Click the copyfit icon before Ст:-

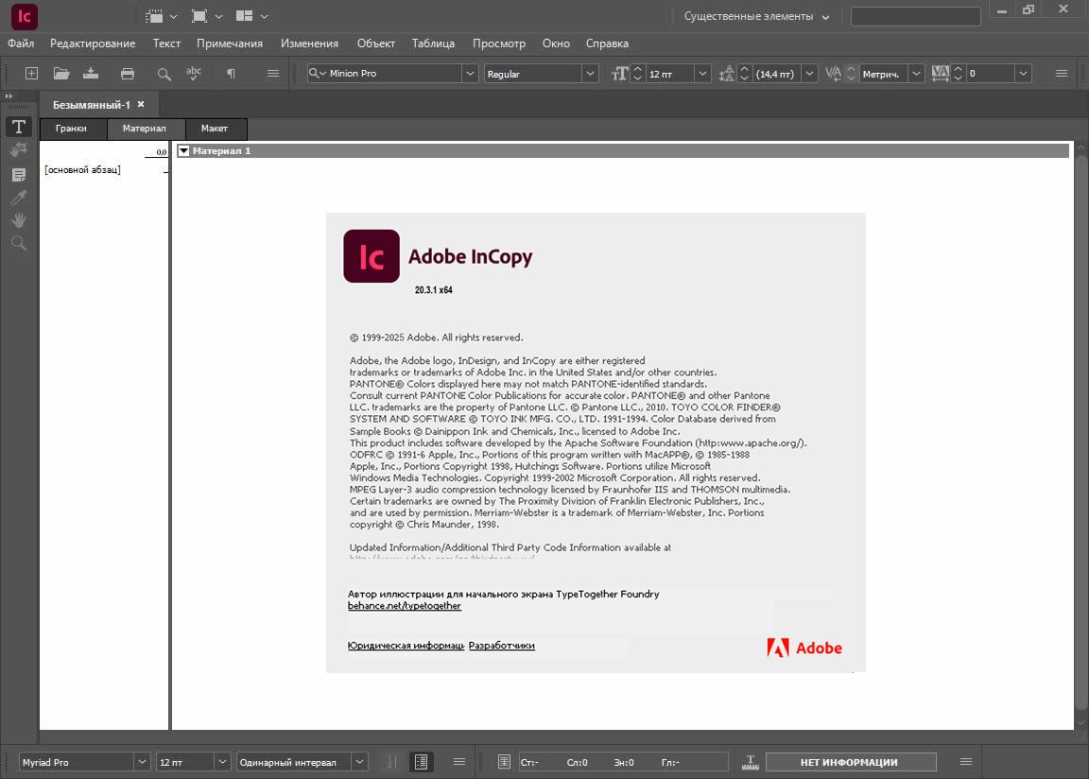(x=504, y=762)
